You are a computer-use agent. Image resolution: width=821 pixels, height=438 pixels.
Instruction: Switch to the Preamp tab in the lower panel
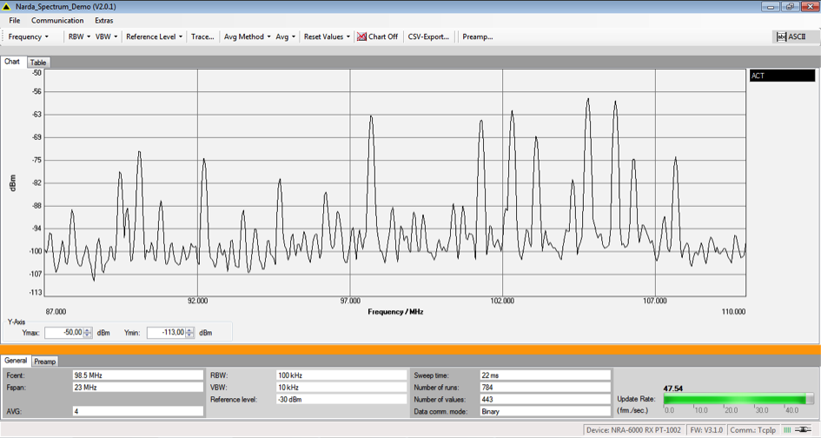(x=45, y=362)
